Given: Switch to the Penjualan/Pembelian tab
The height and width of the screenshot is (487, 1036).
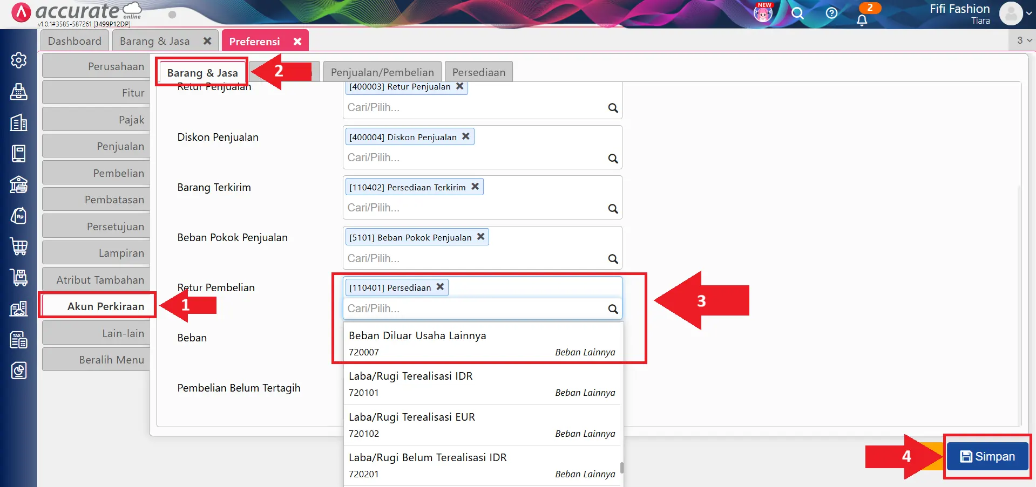Looking at the screenshot, I should (382, 72).
